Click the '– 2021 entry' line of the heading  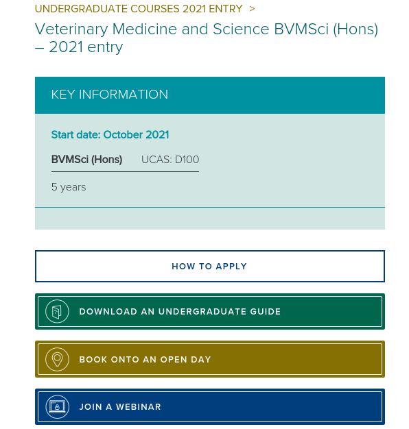[79, 47]
